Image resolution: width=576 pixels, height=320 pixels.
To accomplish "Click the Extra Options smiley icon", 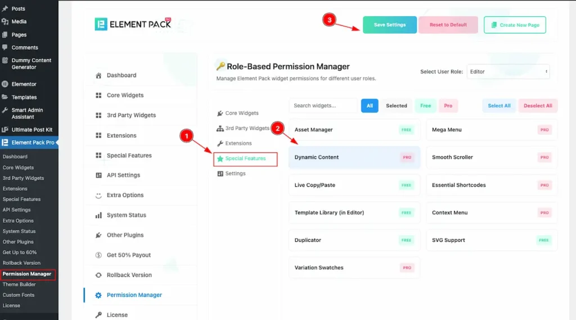I will 99,195.
